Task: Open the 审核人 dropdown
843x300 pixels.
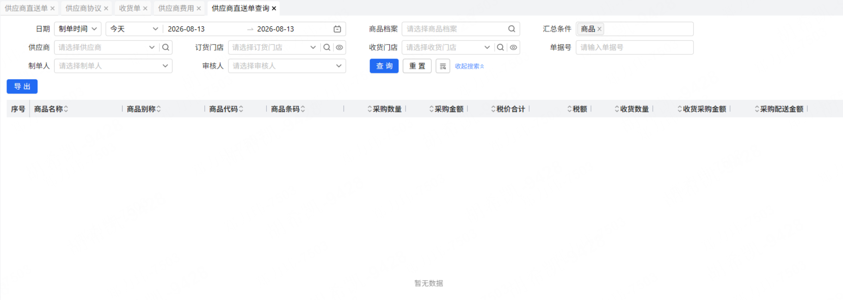Action: tap(287, 66)
